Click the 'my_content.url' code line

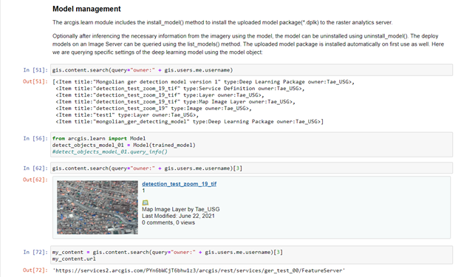tap(74, 259)
